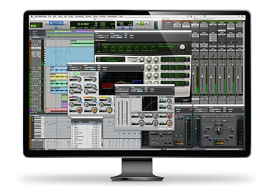Image resolution: width=275 pixels, height=186 pixels.
Task: Enable Grid edit mode
Action: point(39,26)
